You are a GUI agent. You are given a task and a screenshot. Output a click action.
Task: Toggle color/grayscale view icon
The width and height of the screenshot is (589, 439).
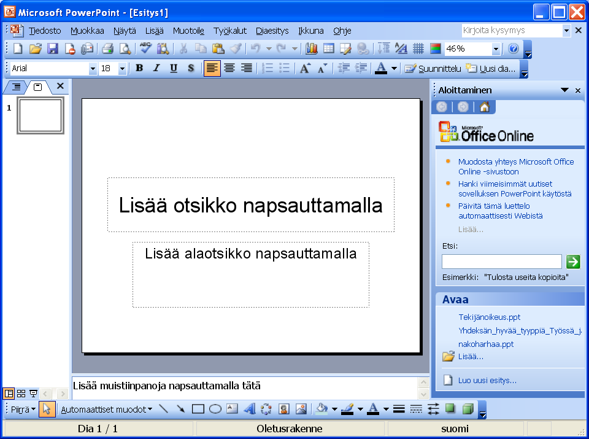(x=436, y=49)
